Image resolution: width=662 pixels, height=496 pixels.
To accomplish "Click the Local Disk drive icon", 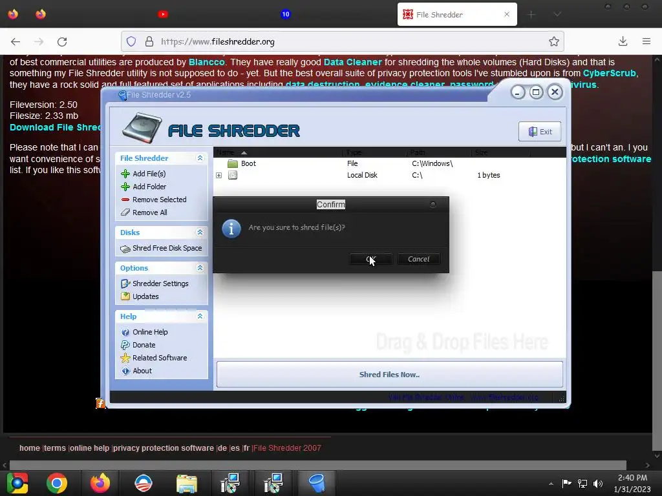I will pyautogui.click(x=233, y=175).
